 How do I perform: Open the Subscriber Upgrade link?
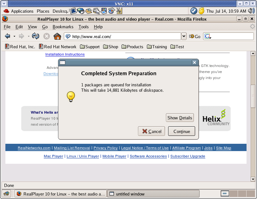tap(188, 156)
